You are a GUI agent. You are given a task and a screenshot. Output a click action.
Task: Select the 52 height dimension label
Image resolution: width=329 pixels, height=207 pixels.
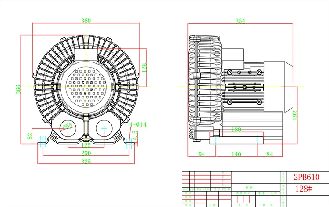click(30, 136)
